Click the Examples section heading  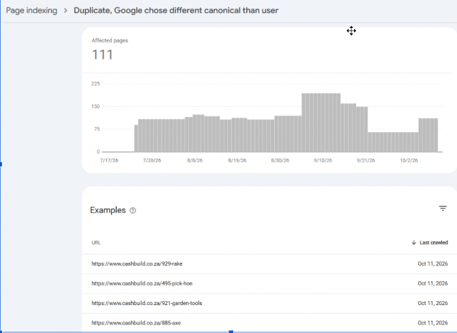(x=108, y=210)
